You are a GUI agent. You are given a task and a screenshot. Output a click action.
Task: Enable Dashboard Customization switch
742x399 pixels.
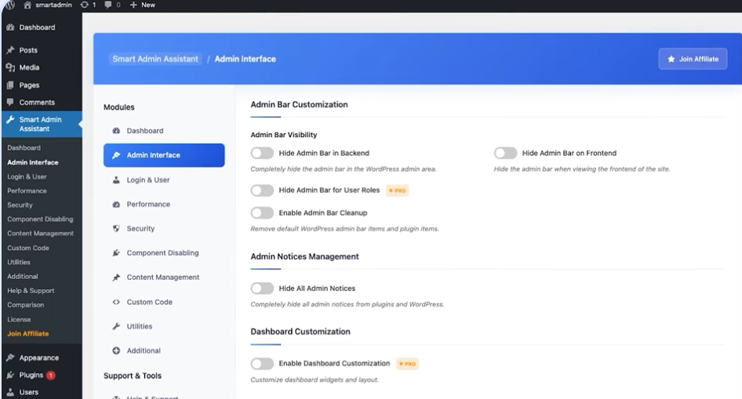coord(262,364)
